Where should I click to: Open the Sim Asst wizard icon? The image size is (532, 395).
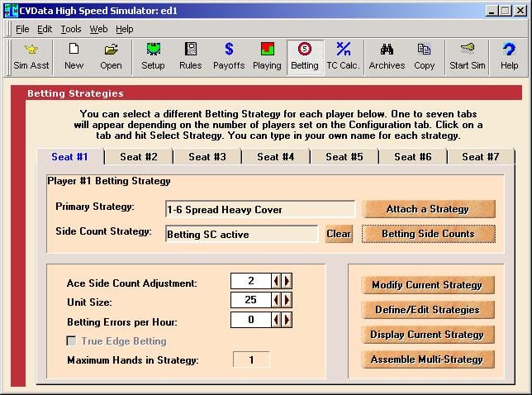(x=31, y=56)
